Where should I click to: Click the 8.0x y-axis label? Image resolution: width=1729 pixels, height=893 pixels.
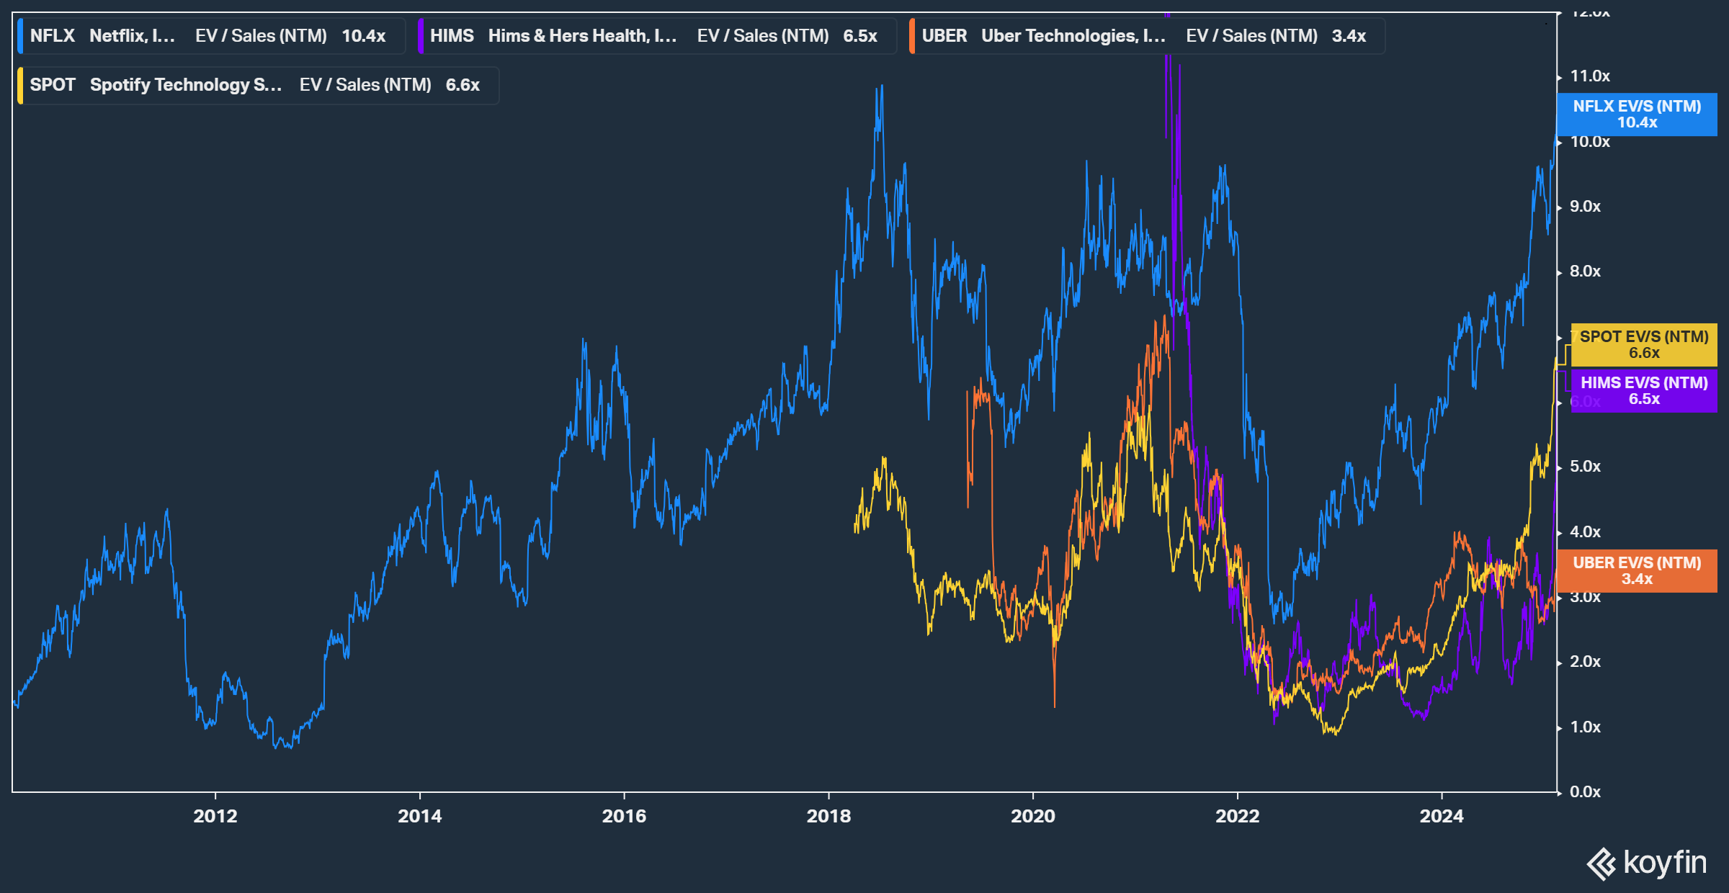tap(1586, 272)
